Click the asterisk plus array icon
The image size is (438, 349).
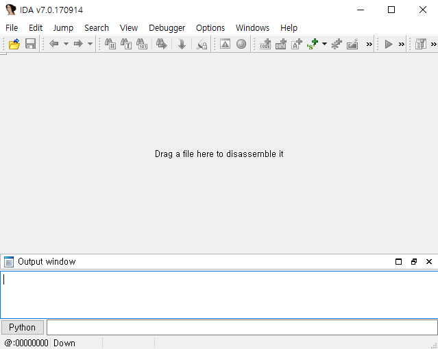[x=337, y=44]
